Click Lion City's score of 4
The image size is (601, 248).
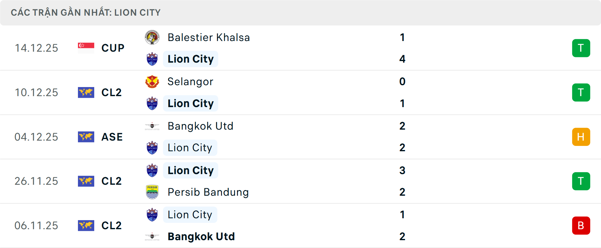402,59
